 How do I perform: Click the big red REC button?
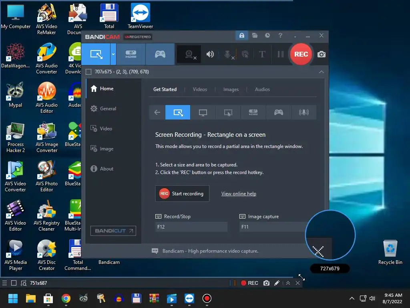pyautogui.click(x=301, y=54)
